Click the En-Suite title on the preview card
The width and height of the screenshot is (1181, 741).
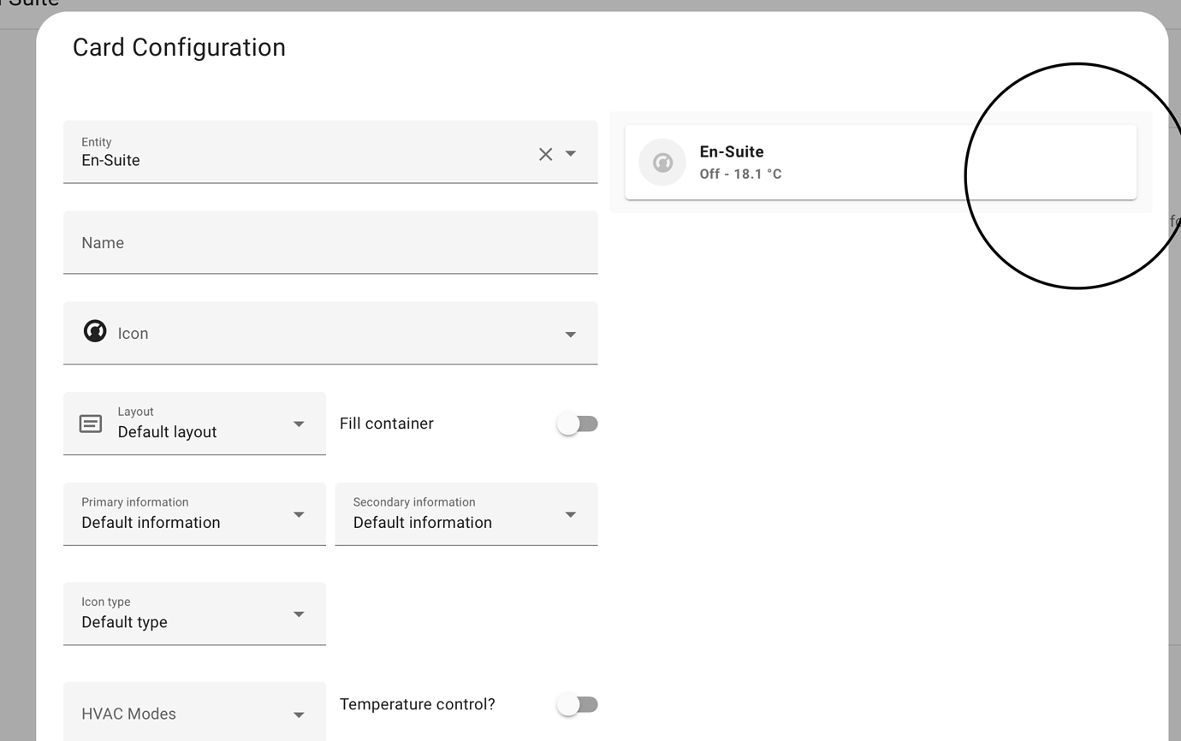pyautogui.click(x=732, y=151)
